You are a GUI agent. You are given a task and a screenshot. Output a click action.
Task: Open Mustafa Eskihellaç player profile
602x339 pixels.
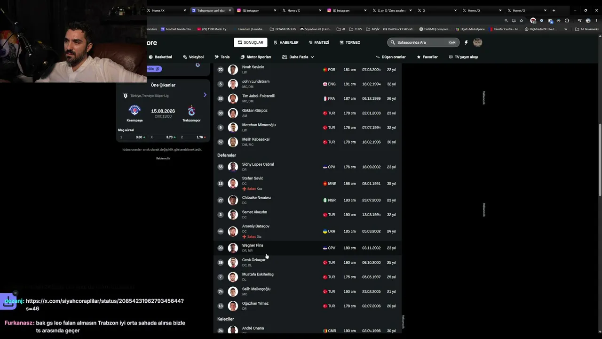click(308, 277)
